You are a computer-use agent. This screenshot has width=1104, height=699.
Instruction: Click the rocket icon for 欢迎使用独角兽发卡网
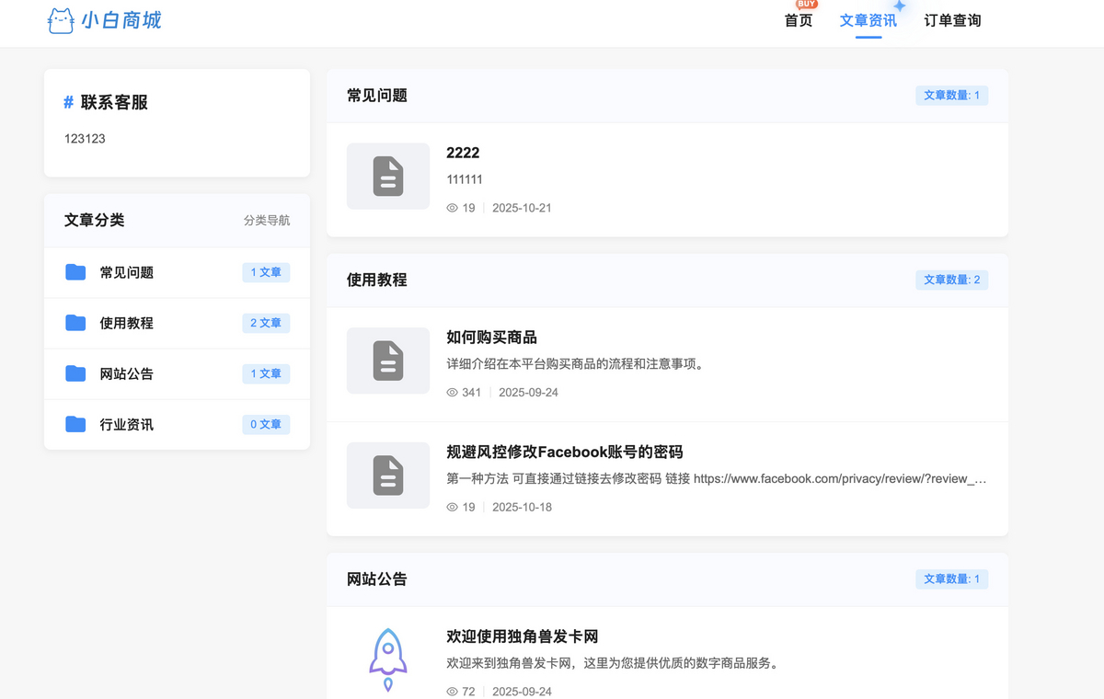387,657
